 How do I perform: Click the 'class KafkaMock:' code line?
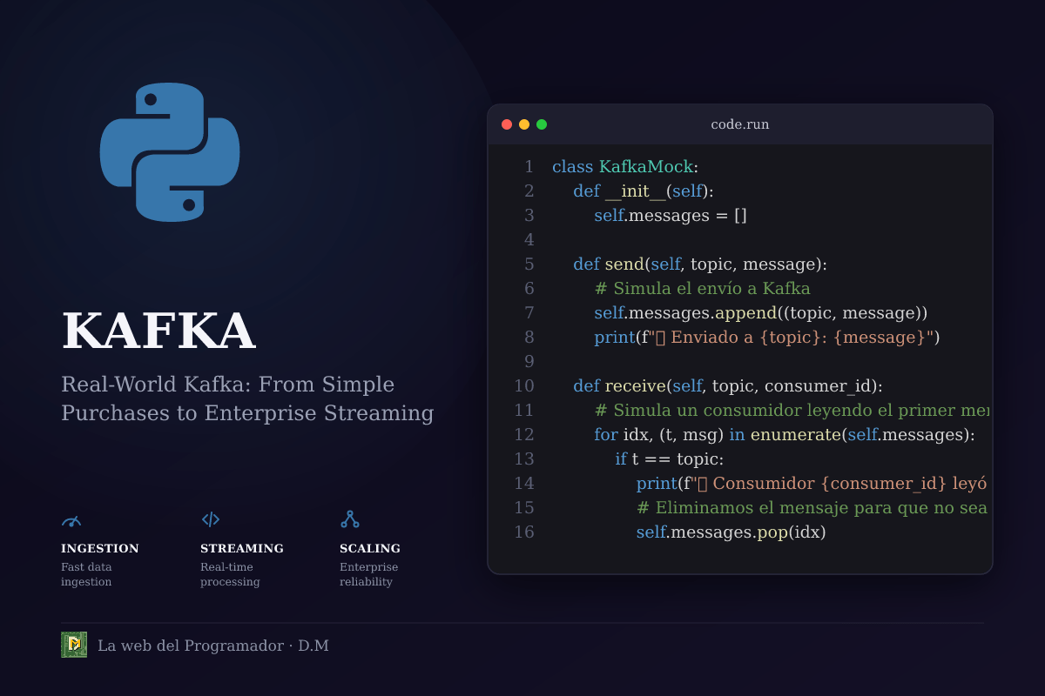tap(625, 167)
